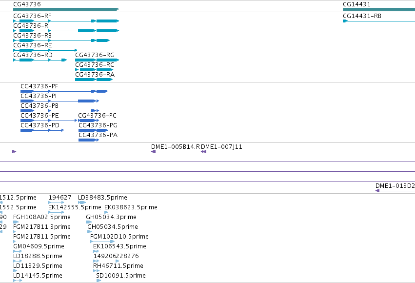This screenshot has width=415, height=283.
Task: Open EST LD11329.5prime
Action: (15, 271)
